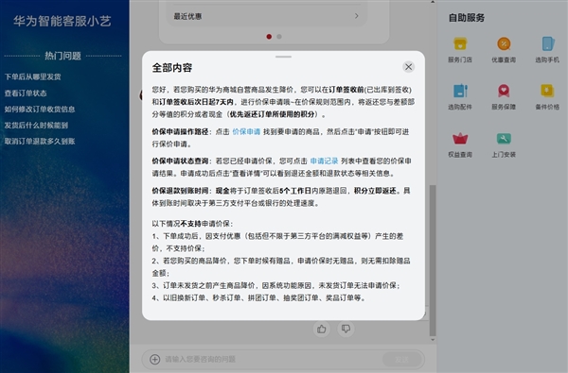Select hot question 下单后从哪里发货
The width and height of the screenshot is (568, 373).
tap(32, 76)
